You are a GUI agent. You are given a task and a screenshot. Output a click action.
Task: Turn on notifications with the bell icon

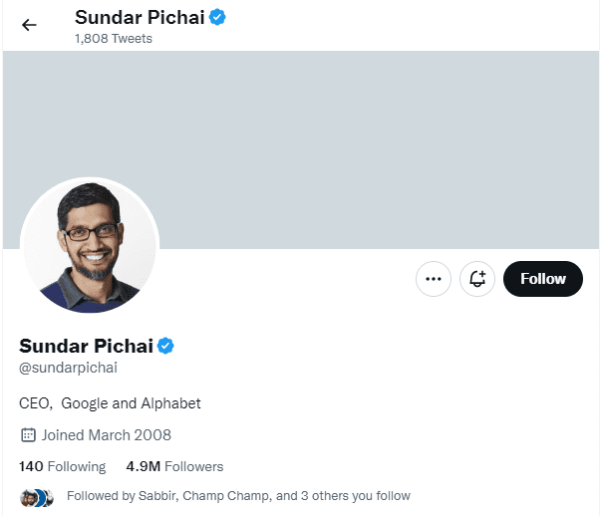pyautogui.click(x=477, y=279)
